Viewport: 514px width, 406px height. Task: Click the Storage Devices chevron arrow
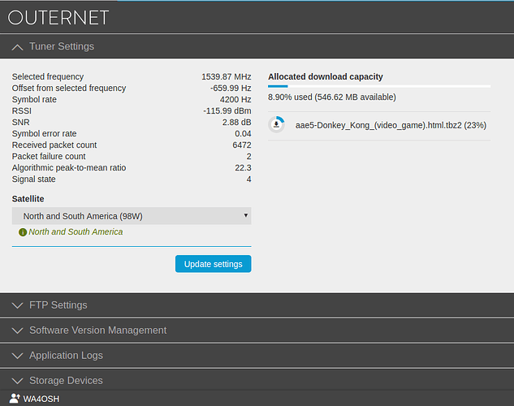pyautogui.click(x=17, y=381)
